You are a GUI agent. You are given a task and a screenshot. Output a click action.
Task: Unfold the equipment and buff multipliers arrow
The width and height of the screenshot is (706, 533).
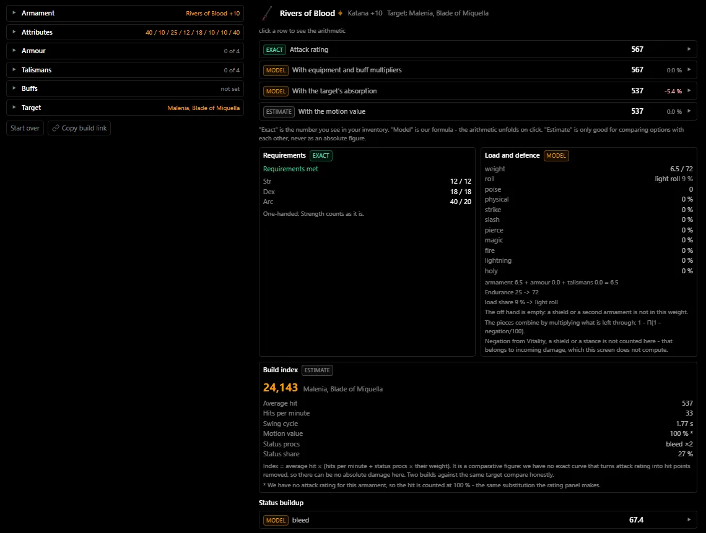point(689,70)
